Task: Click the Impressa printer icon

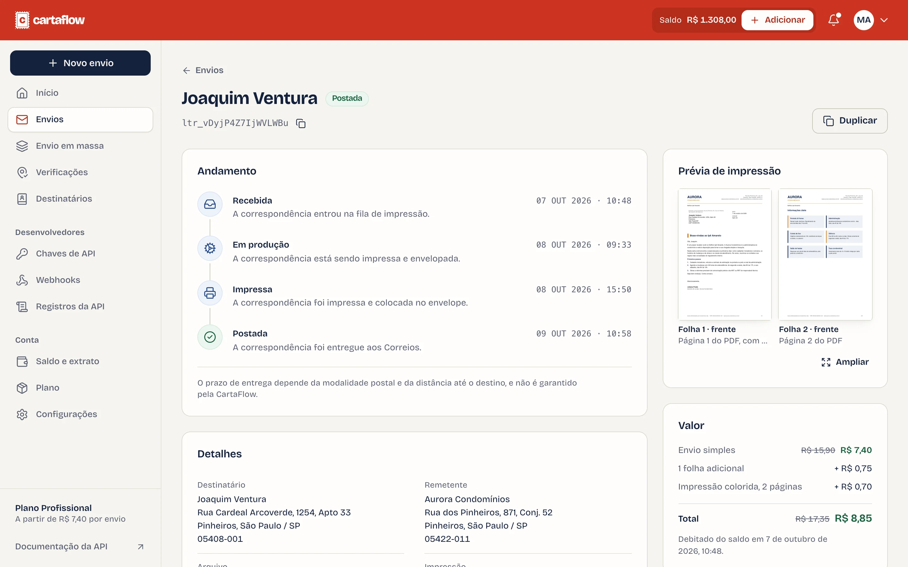Action: coord(210,293)
